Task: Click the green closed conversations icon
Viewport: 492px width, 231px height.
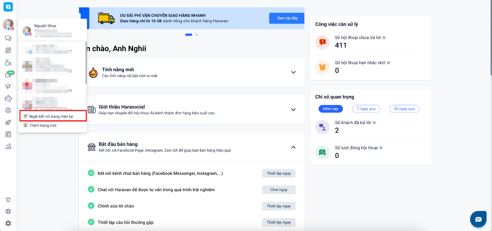Action: (323, 152)
